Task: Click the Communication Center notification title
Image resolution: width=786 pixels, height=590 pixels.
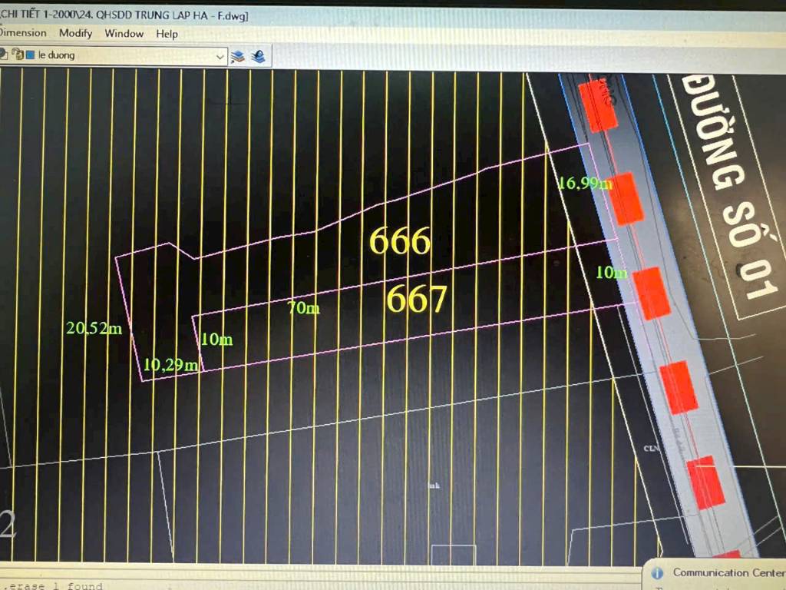Action: 728,572
